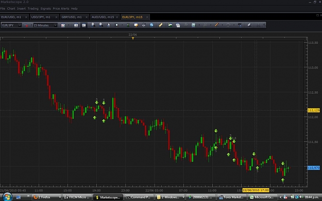Image resolution: width=322 pixels, height=201 pixels.
Task: Open the File menu
Action: pos(3,8)
